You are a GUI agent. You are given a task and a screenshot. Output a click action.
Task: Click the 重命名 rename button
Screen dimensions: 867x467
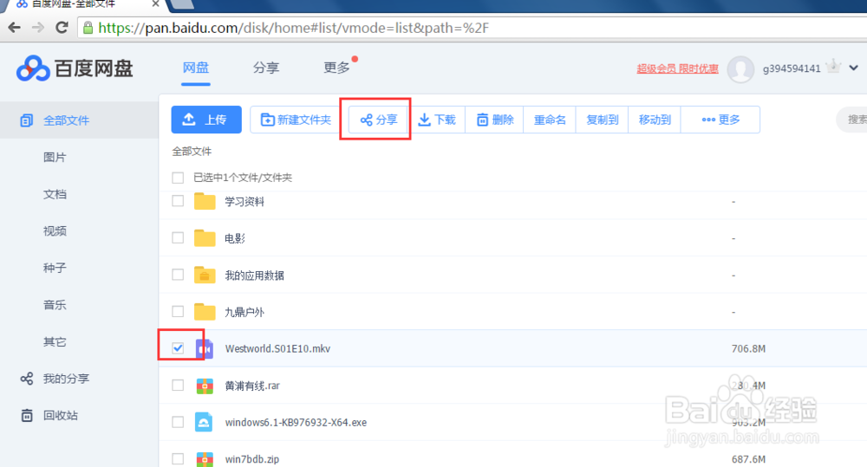(550, 120)
